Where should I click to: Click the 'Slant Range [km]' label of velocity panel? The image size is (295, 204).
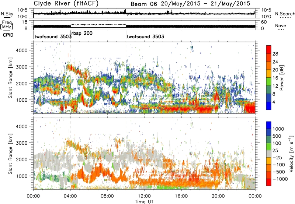[10, 154]
